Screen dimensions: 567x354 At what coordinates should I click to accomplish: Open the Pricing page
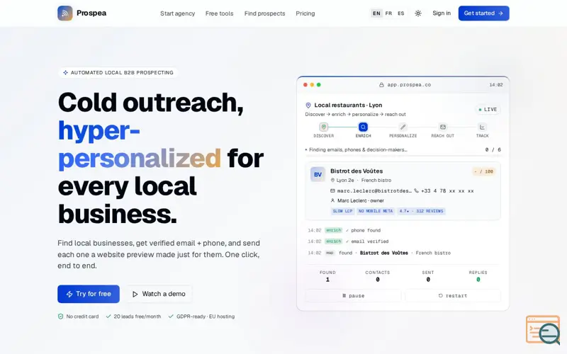coord(305,13)
